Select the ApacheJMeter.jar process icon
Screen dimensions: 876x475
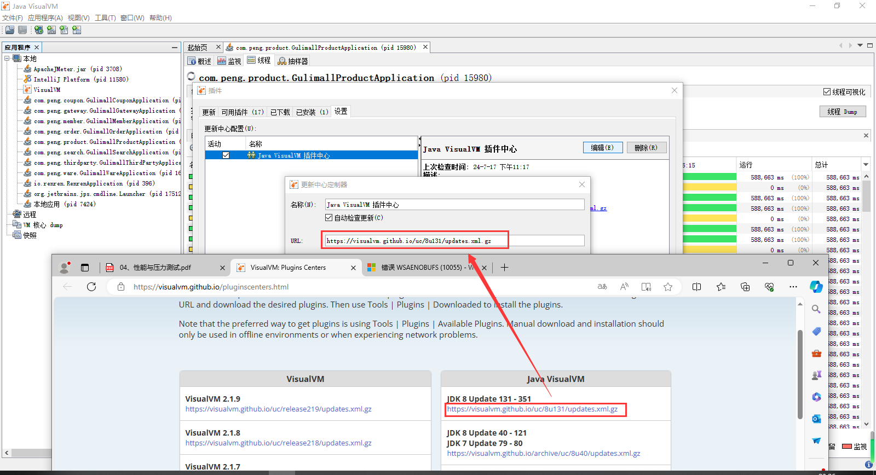[27, 69]
